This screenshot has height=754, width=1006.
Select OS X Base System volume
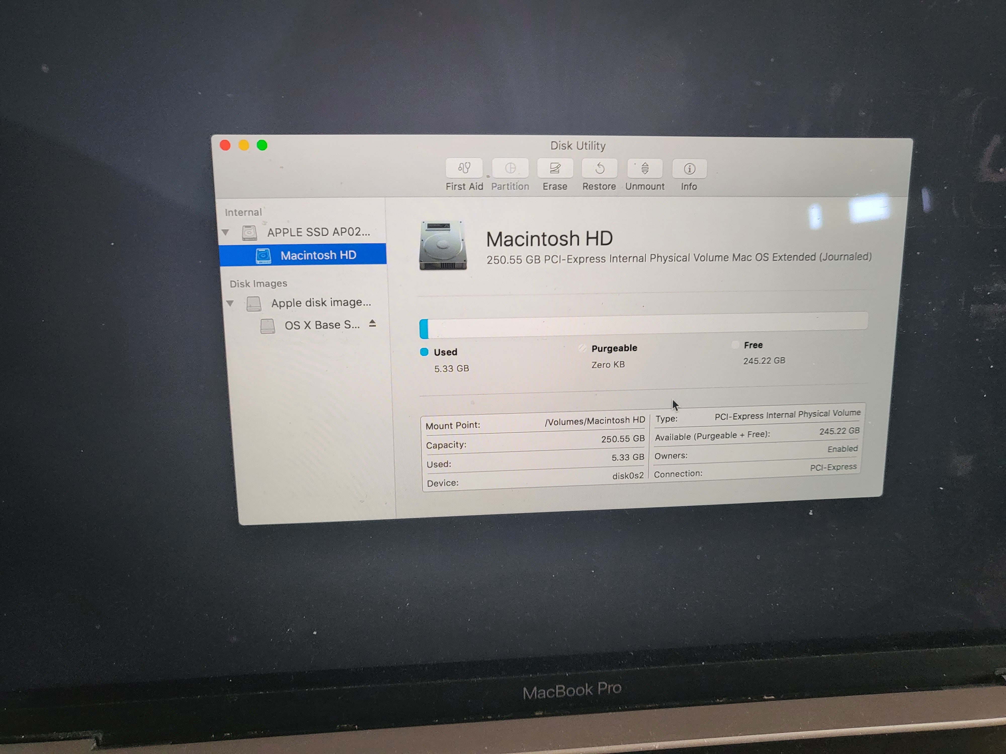point(321,325)
